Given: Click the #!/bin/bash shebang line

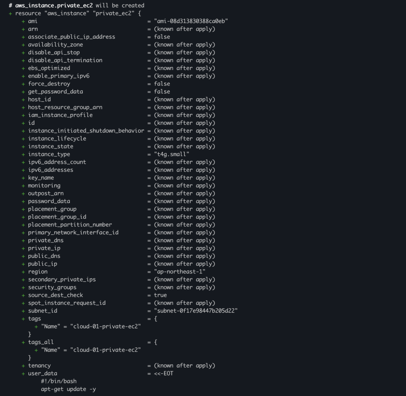Looking at the screenshot, I should tap(59, 381).
